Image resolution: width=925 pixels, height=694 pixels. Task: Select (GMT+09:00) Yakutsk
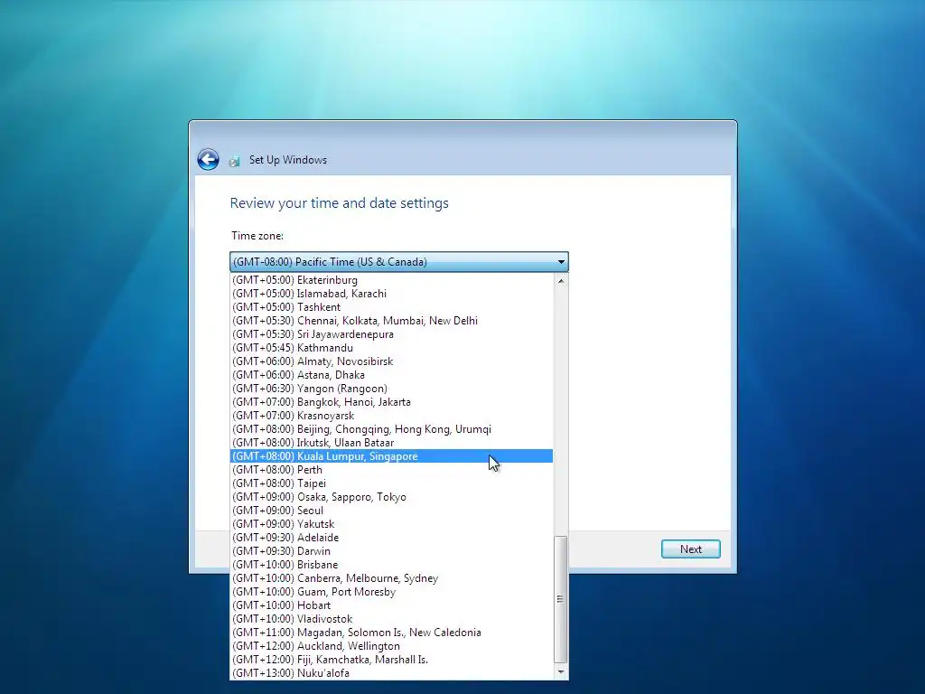[x=391, y=524]
